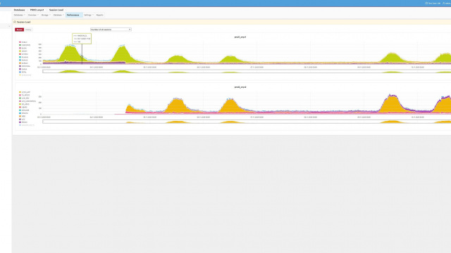Viewport: 451px width, 253px height.
Task: Switch to the Reports tab
Action: coord(99,15)
